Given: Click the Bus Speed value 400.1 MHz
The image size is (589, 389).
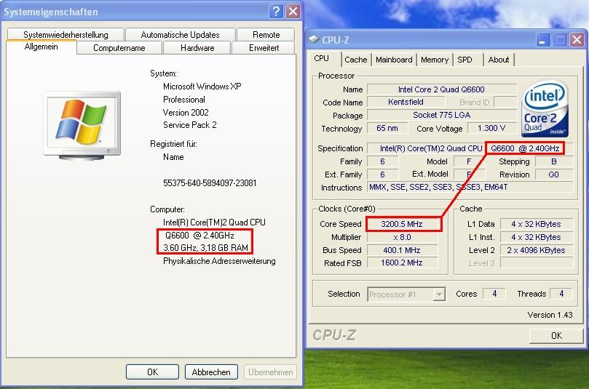Looking at the screenshot, I should coord(402,250).
